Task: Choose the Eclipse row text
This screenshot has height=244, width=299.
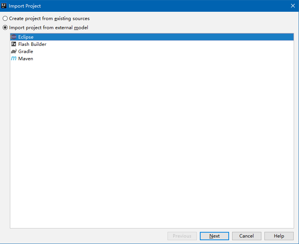Action: 26,37
